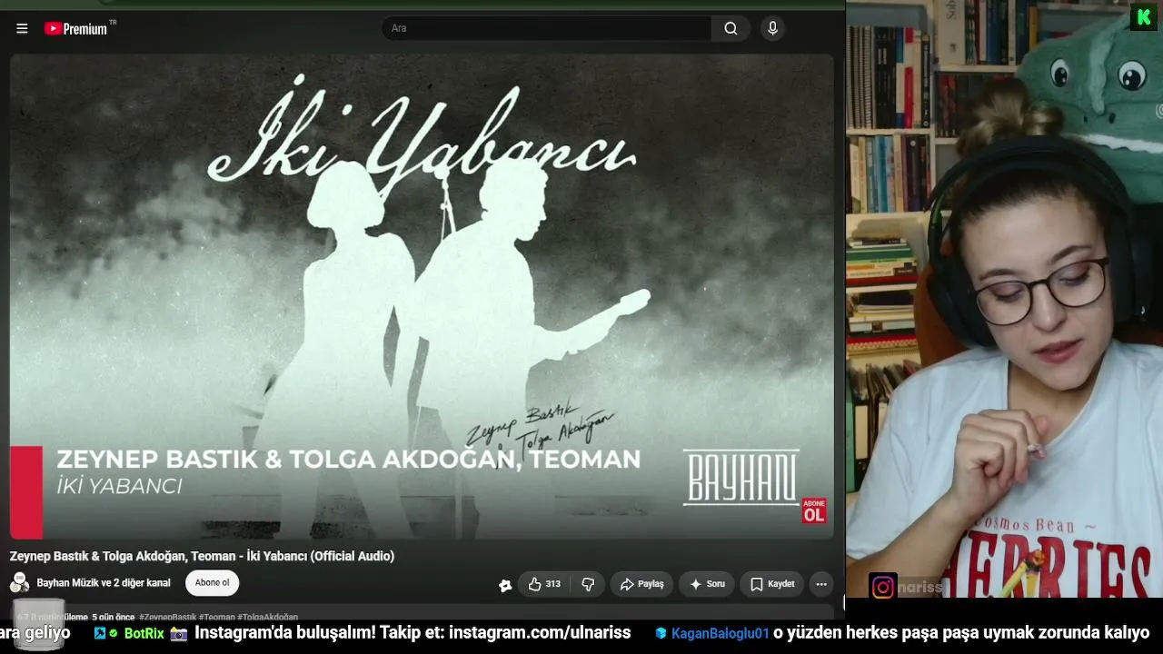Like the video showing 313 likes
This screenshot has width=1163, height=654.
544,584
